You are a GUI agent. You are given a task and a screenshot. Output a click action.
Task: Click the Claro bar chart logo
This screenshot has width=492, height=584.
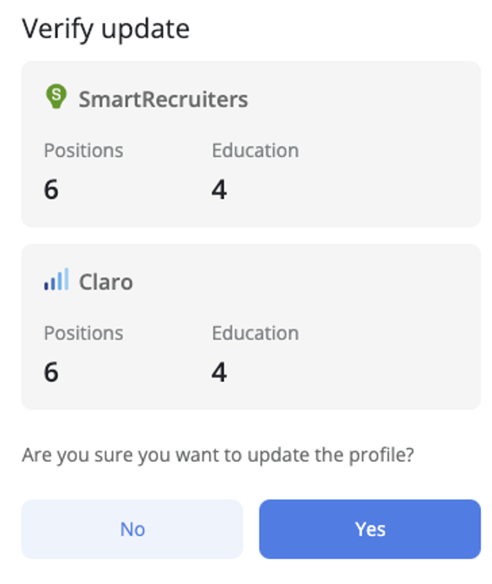point(56,280)
